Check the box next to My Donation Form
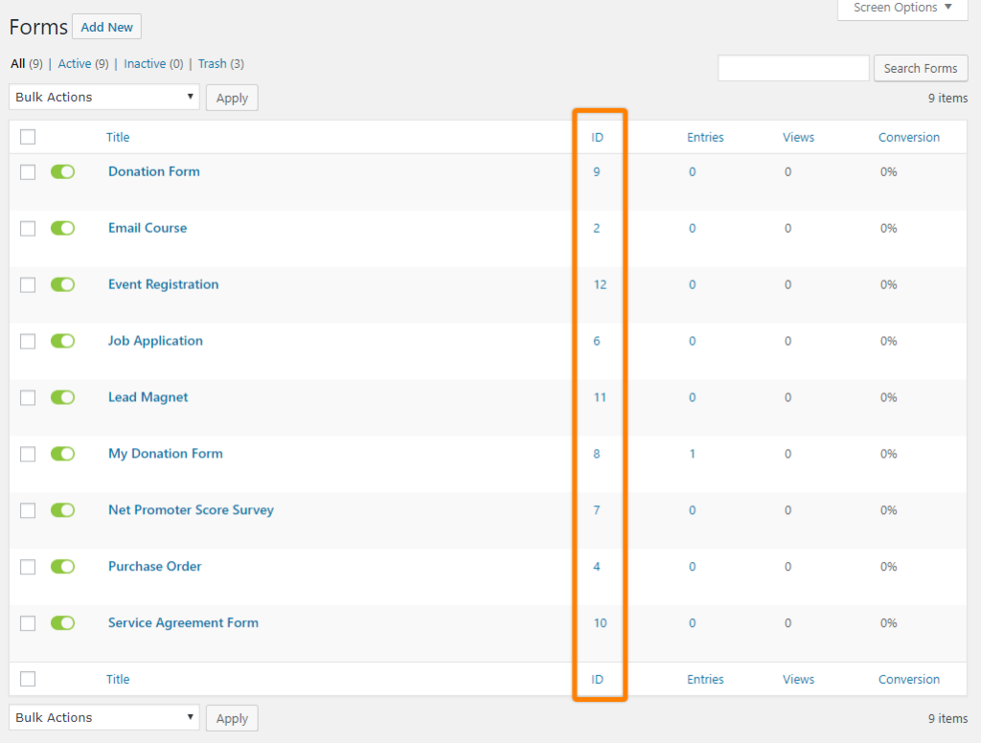The image size is (981, 743). [x=28, y=453]
